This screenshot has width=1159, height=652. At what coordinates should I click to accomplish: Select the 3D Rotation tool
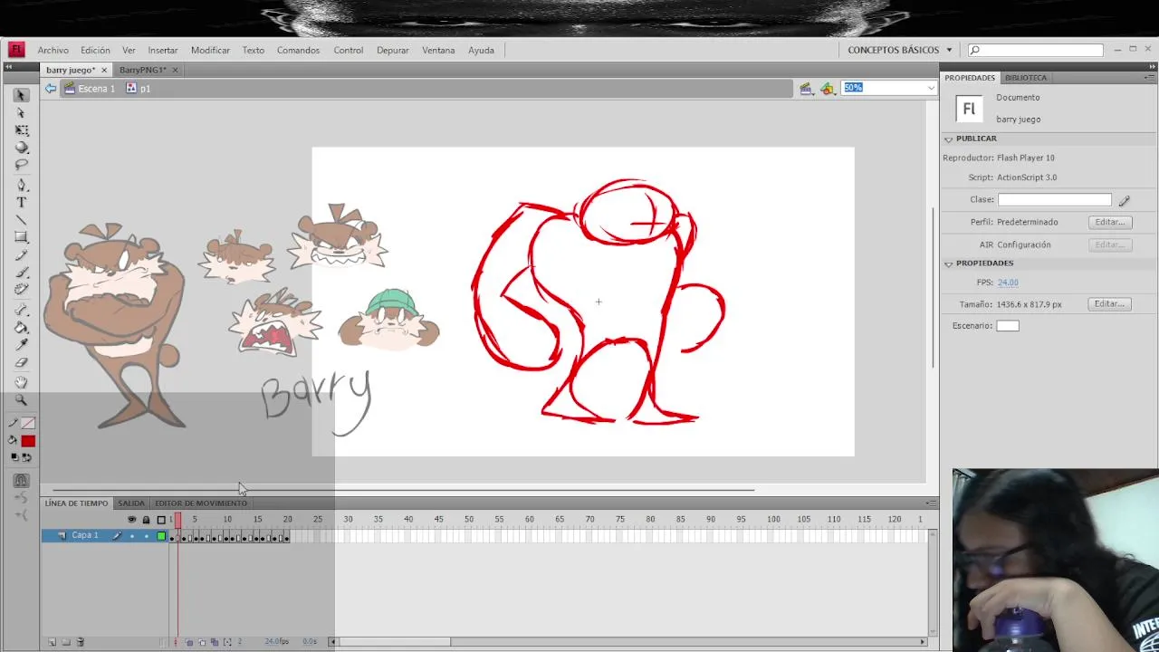21,148
